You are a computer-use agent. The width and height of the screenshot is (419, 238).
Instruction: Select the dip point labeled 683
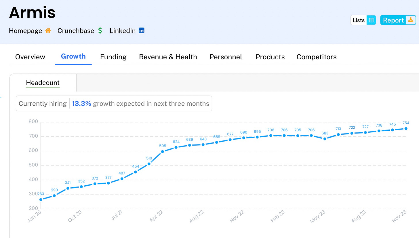point(325,139)
